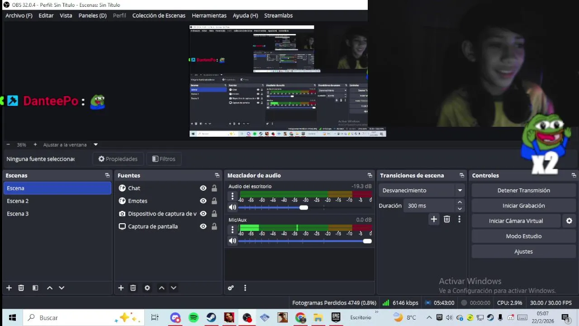Unlock the Captura de pantalla source
Viewport: 579px width, 326px height.
click(x=214, y=226)
